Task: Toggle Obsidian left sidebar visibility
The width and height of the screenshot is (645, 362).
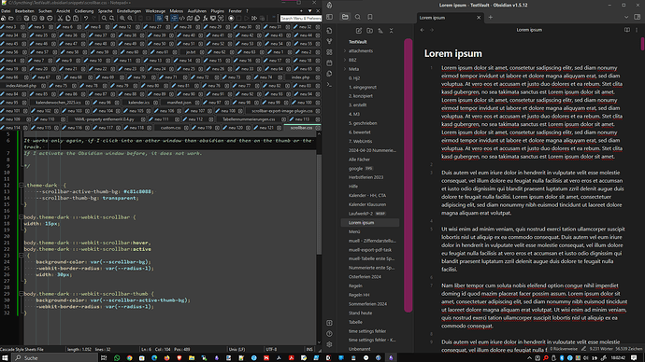Action: tap(329, 17)
